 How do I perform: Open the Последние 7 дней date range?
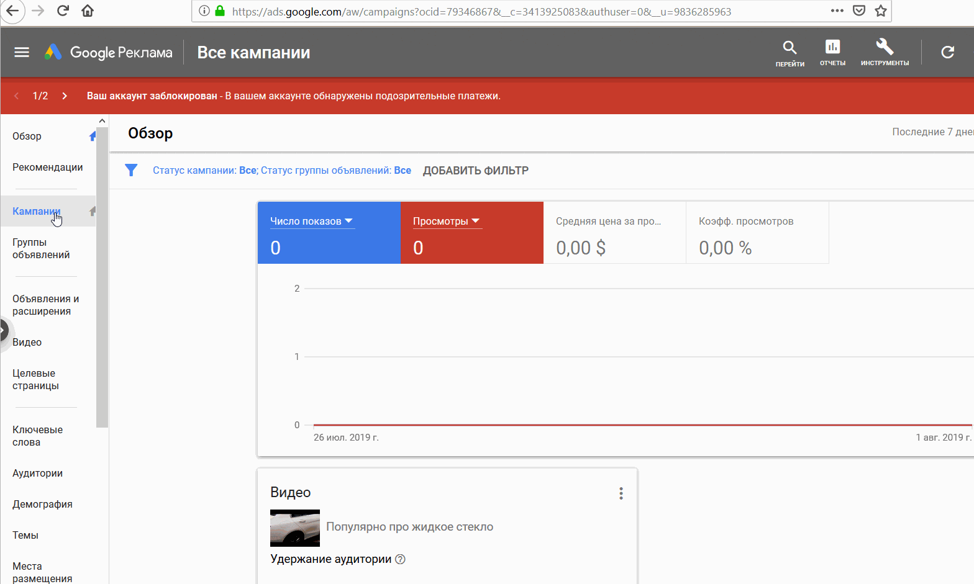(x=932, y=132)
